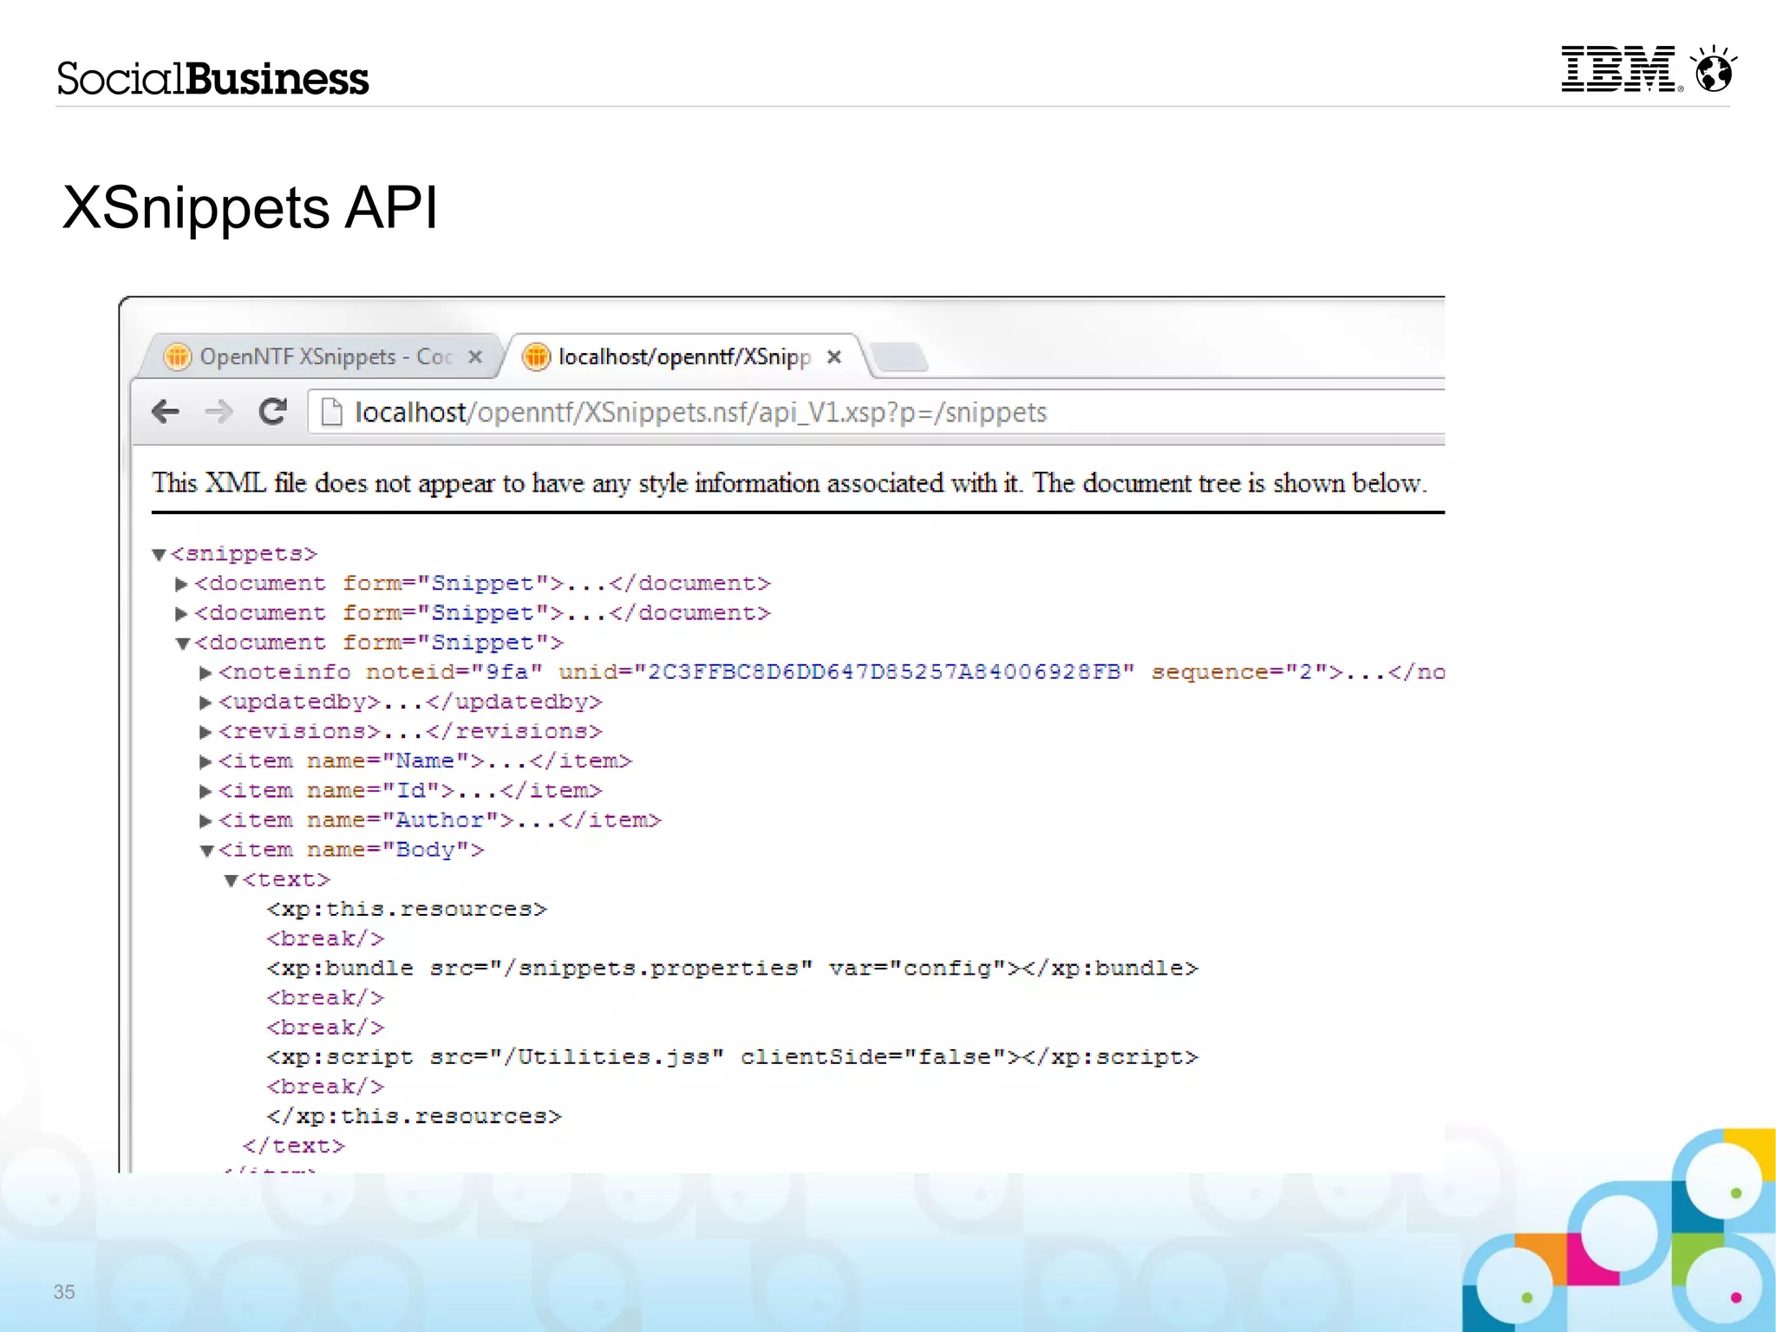
Task: Click the first break tag under xp:this.resources
Action: click(325, 938)
